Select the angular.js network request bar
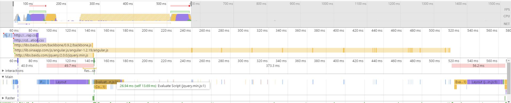Screen dimensions: 511x103 coord(232,50)
